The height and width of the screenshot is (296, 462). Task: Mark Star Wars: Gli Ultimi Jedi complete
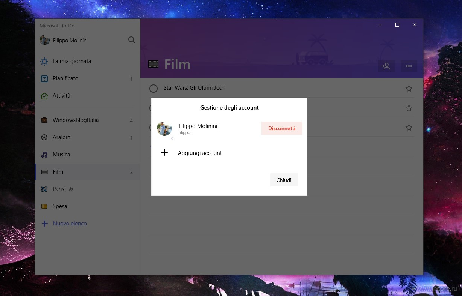click(153, 89)
